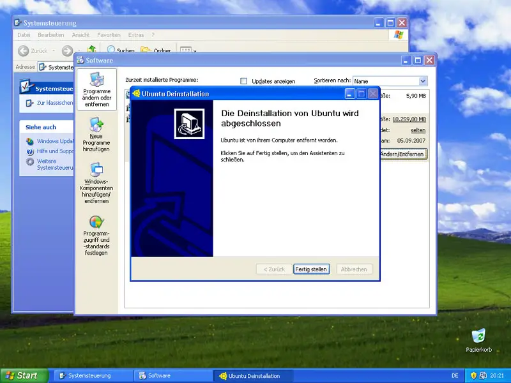Click the Ordner folders tool in toolbar
Viewport: 511px width, 383px height.
pos(156,50)
